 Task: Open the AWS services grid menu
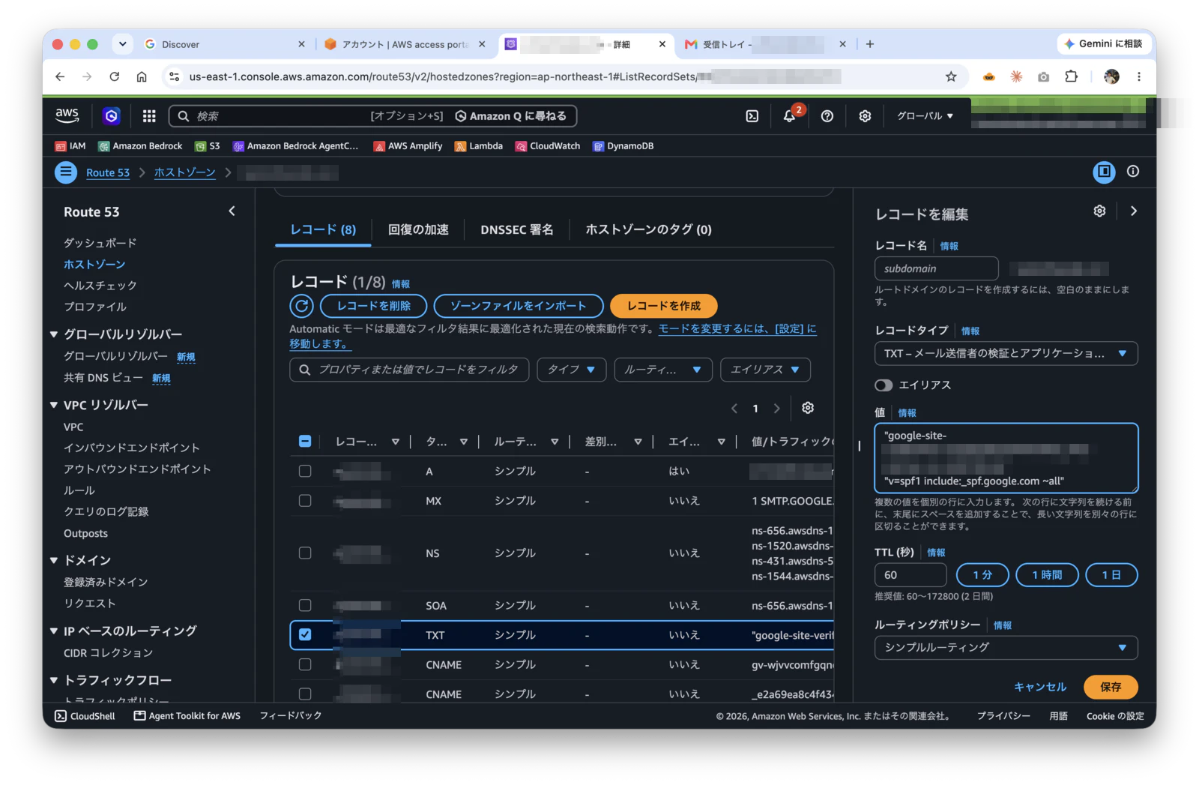pos(149,115)
